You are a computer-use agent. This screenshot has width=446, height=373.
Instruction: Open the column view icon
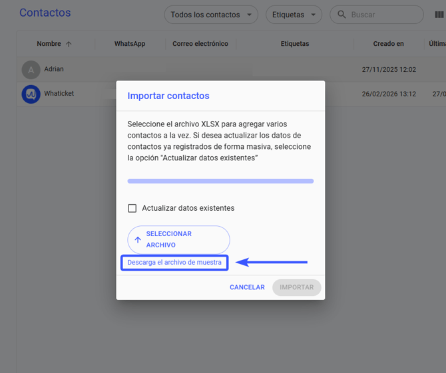coord(439,15)
